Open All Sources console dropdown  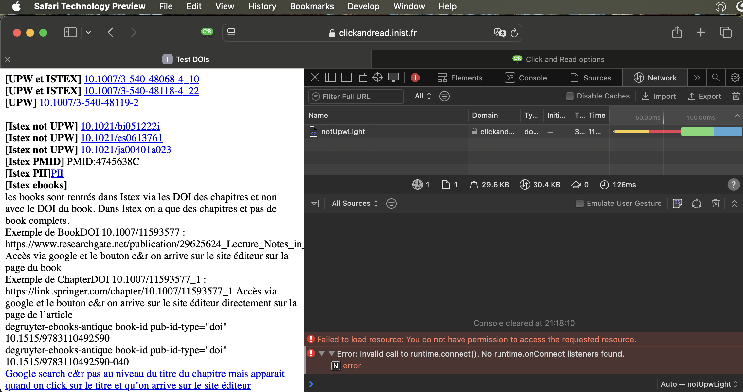(355, 204)
